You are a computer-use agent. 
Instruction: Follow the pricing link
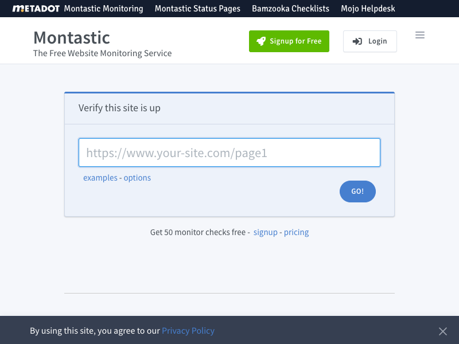click(x=296, y=232)
